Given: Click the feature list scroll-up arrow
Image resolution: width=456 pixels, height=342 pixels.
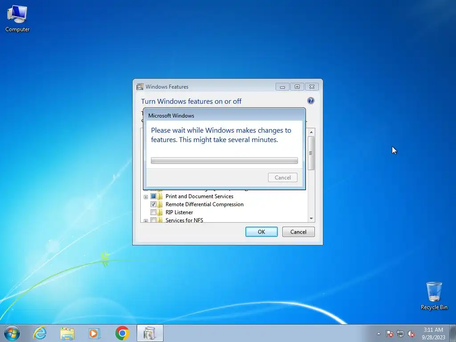Looking at the screenshot, I should coord(311,132).
